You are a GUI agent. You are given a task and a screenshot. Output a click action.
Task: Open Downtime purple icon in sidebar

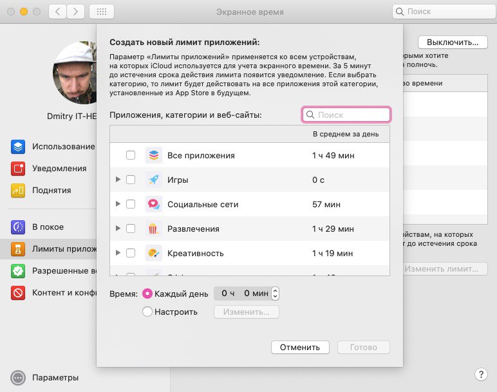(x=18, y=227)
